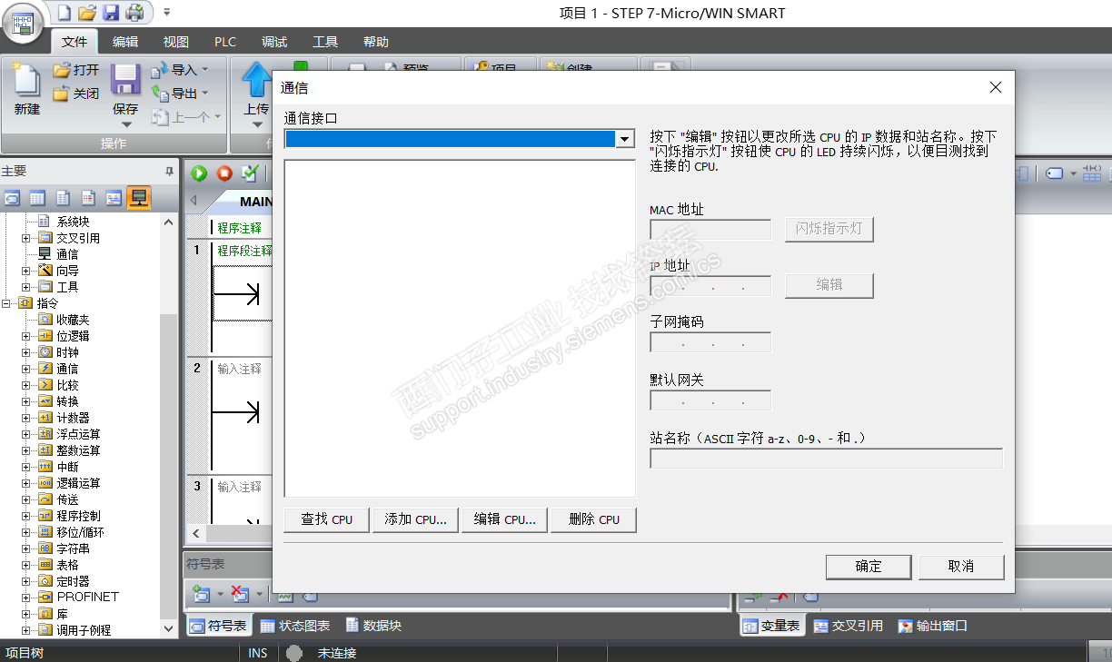Switch to the 工具 ribbon tab
Viewport: 1112px width, 662px height.
pos(325,42)
